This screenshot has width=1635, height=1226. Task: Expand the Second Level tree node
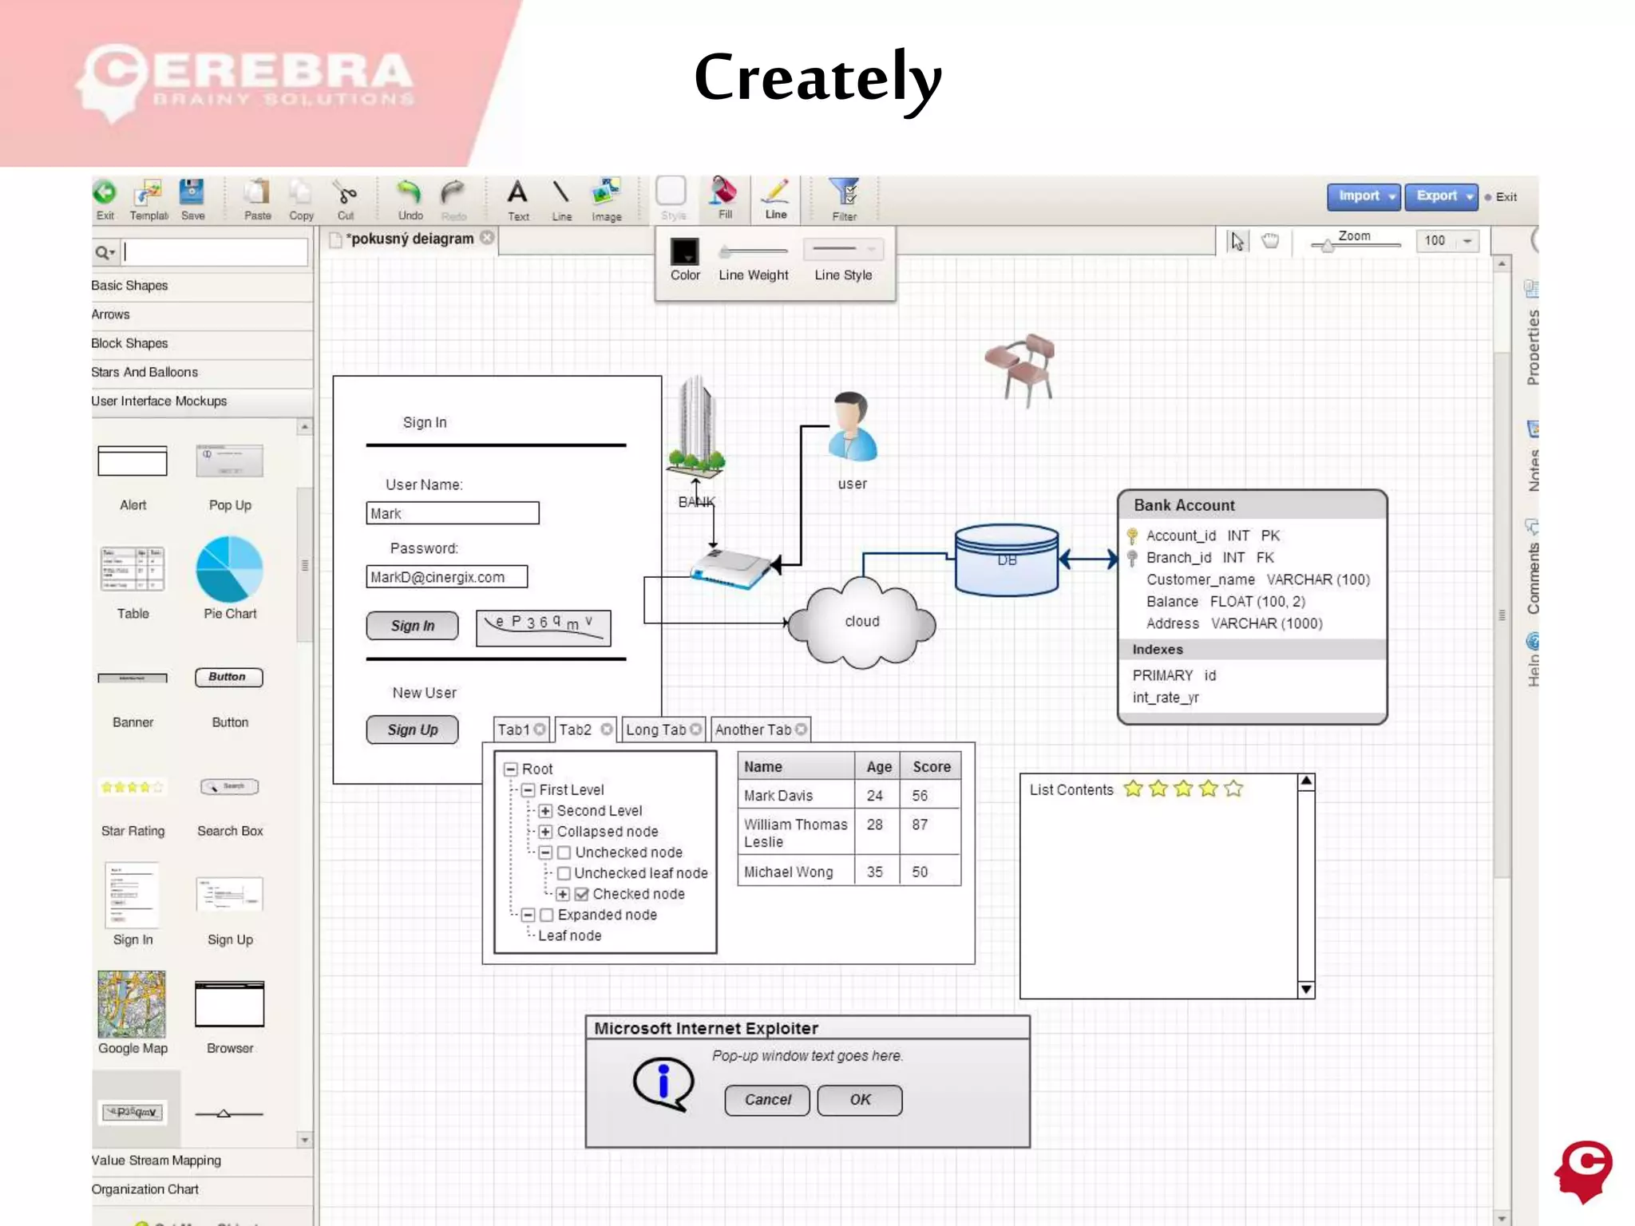[545, 811]
